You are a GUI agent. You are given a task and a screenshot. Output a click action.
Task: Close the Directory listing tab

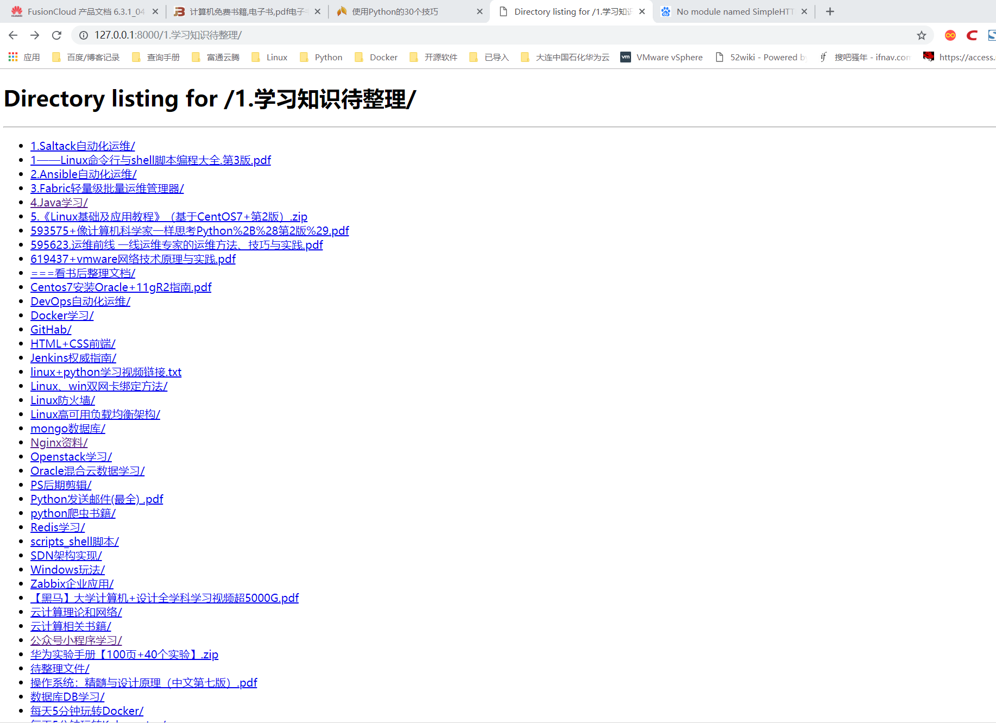pyautogui.click(x=642, y=11)
